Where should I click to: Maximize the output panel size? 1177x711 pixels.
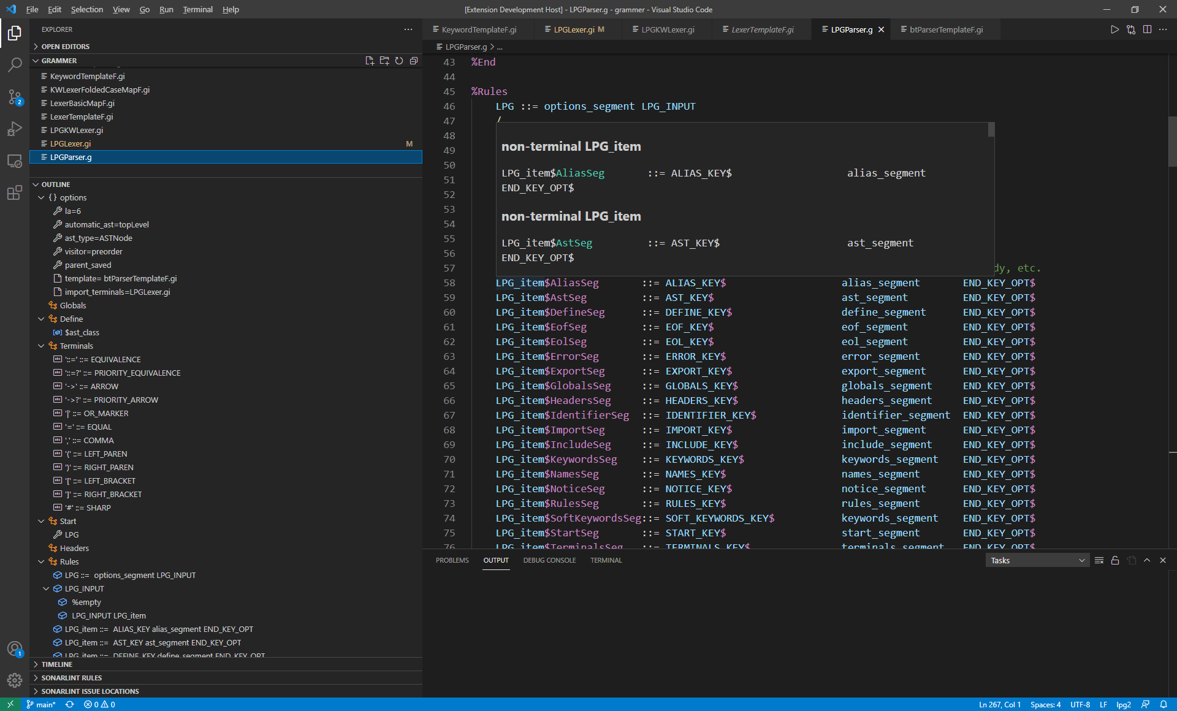pyautogui.click(x=1147, y=560)
